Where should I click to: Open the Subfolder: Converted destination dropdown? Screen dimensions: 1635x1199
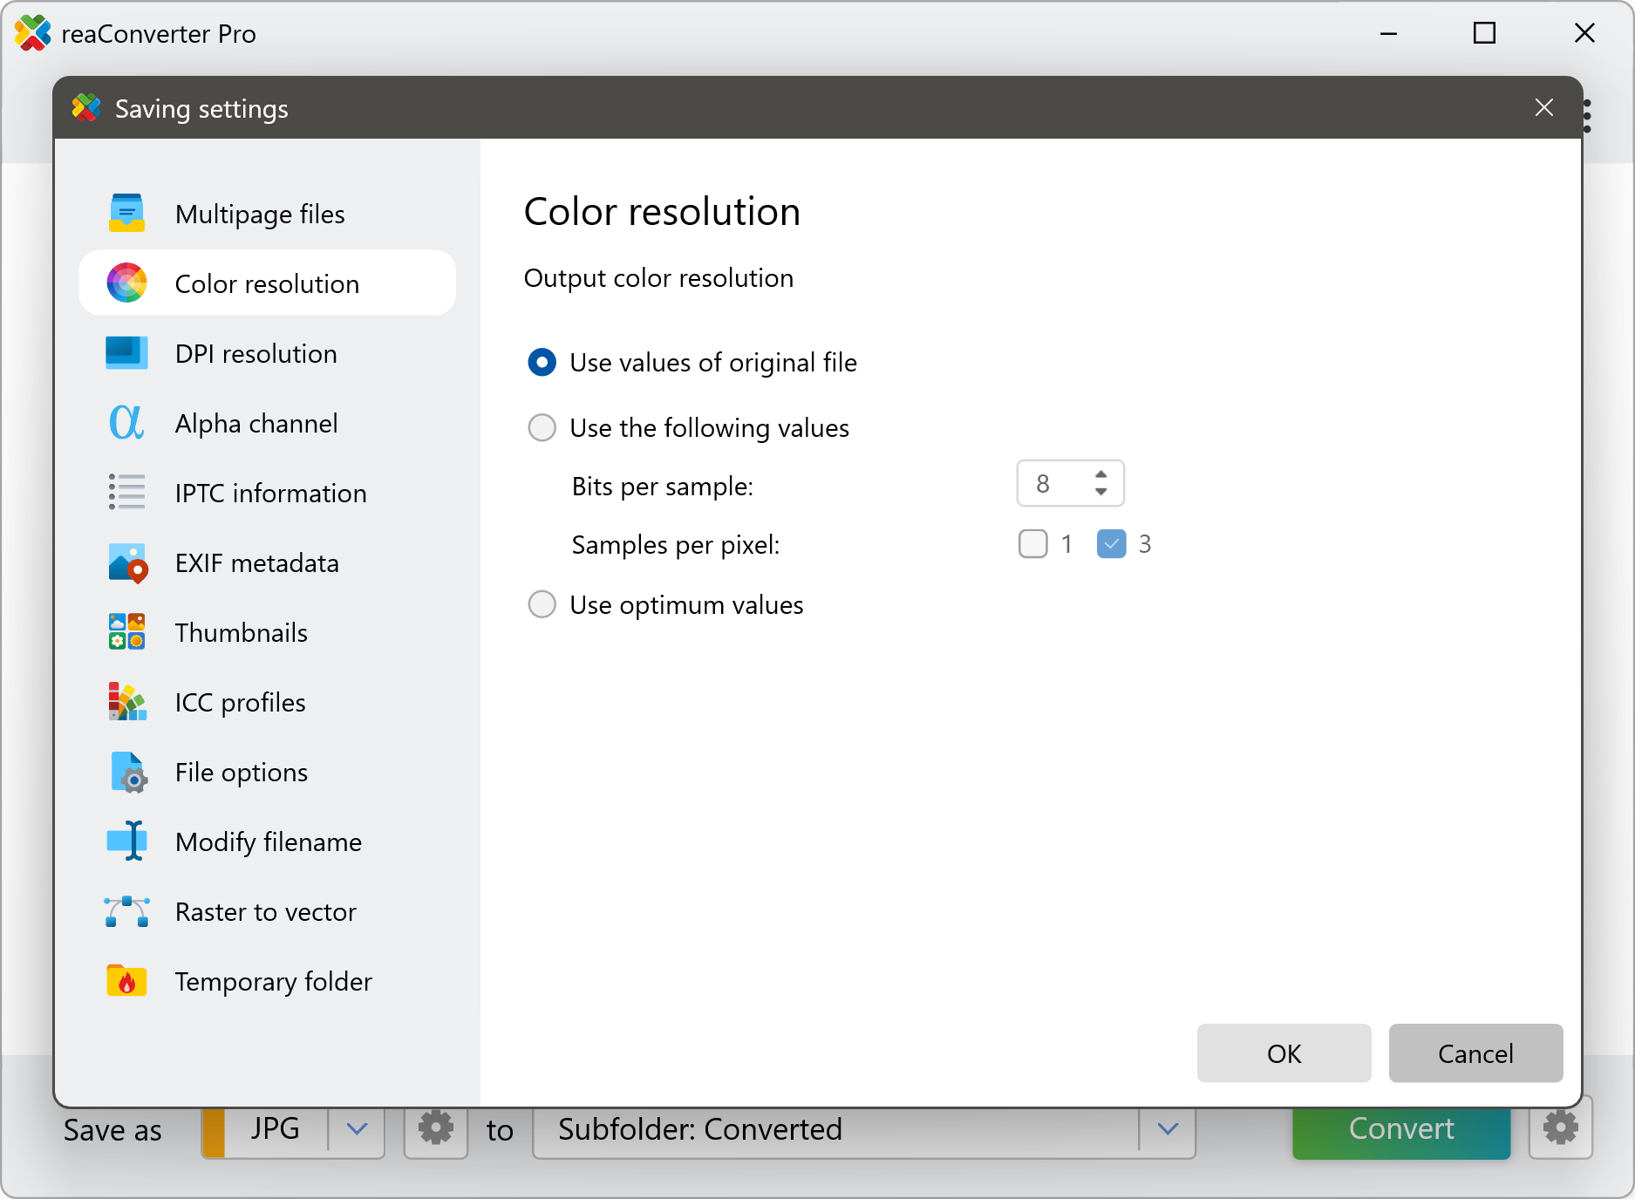(1168, 1129)
